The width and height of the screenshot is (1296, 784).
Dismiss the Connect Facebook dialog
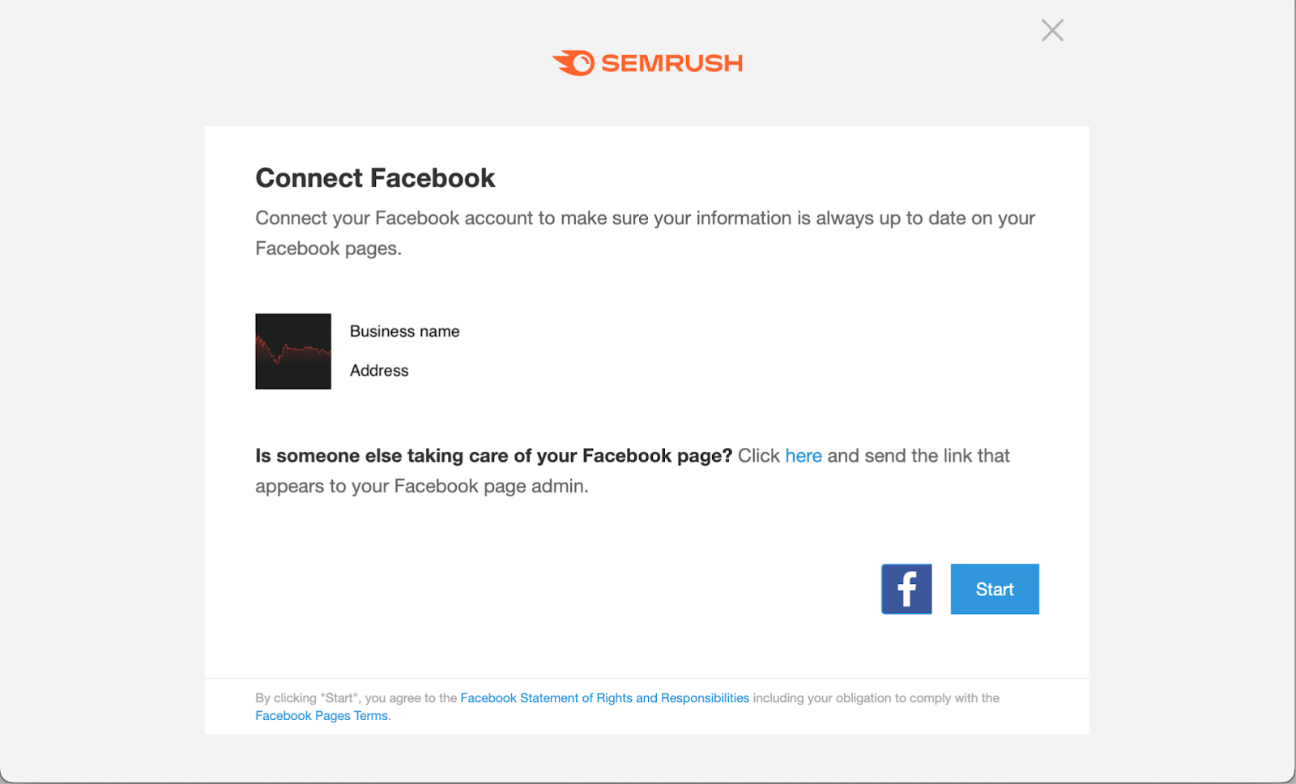click(x=1051, y=30)
